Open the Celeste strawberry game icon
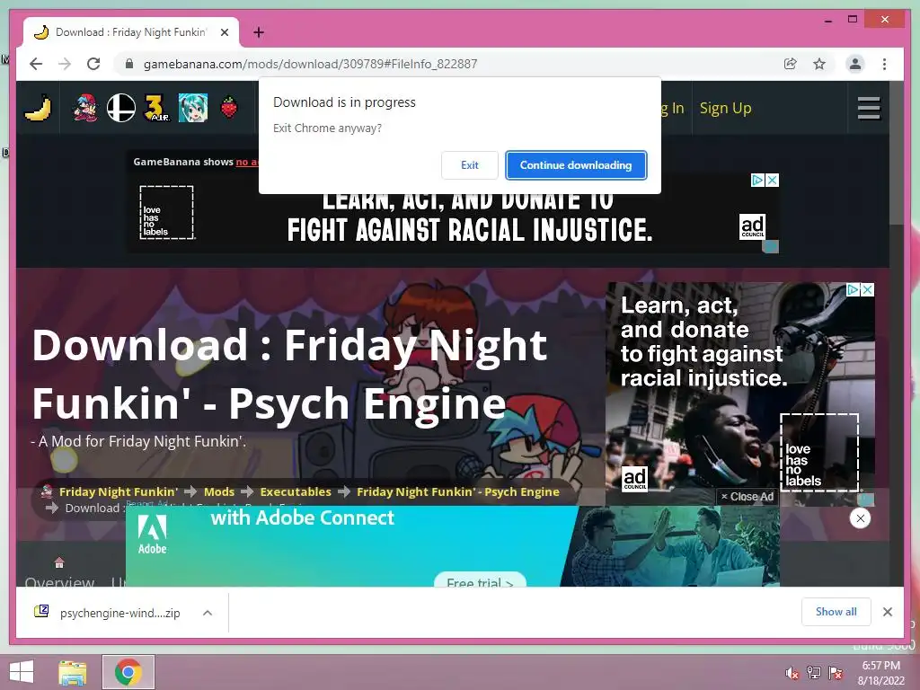 click(x=229, y=108)
